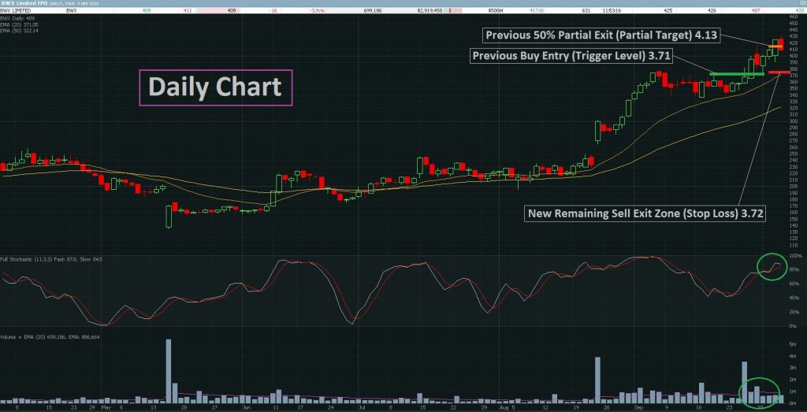Click the 0% stochastic scale label
The width and height of the screenshot is (807, 412).
click(793, 326)
